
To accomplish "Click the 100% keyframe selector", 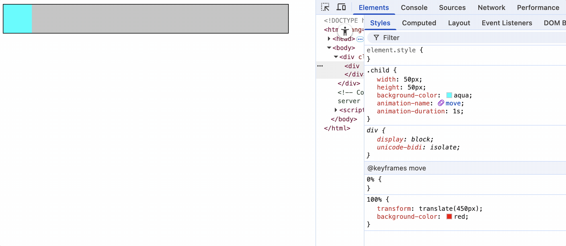I will (x=374, y=199).
